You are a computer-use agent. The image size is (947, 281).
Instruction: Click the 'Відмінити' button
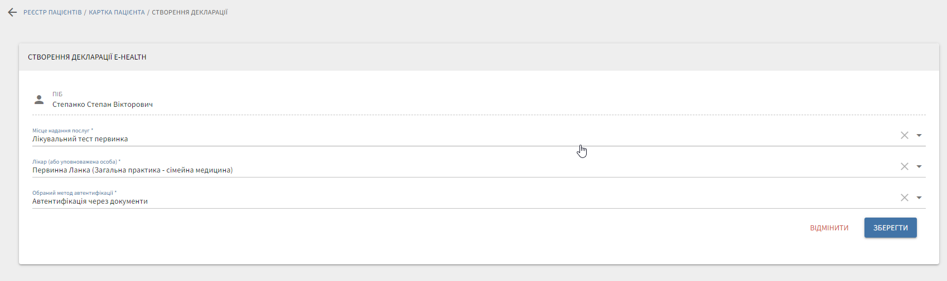tap(829, 228)
